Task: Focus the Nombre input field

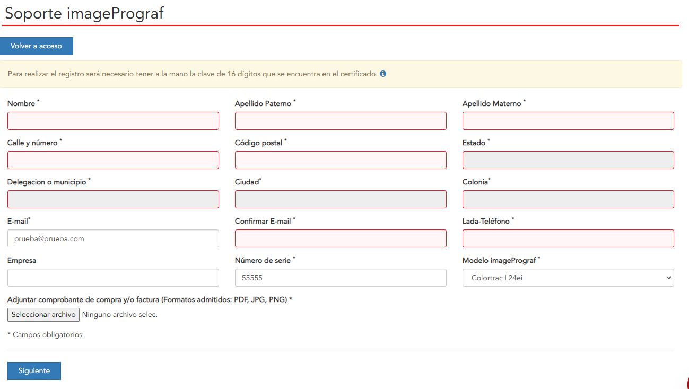Action: pyautogui.click(x=113, y=121)
